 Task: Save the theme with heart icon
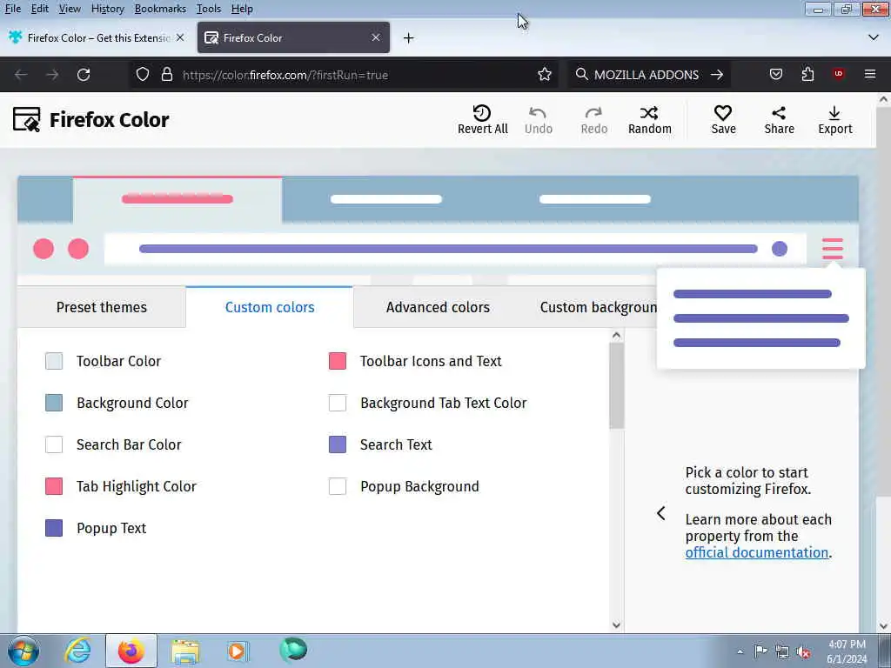pyautogui.click(x=723, y=120)
